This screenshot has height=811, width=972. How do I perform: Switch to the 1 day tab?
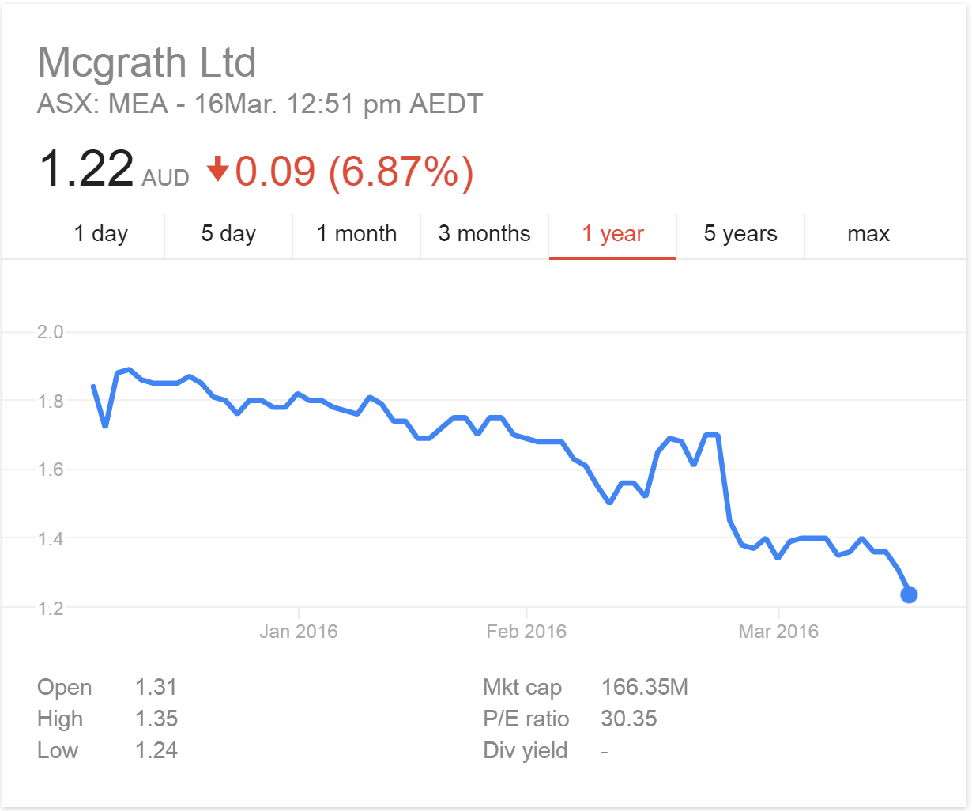(x=100, y=234)
